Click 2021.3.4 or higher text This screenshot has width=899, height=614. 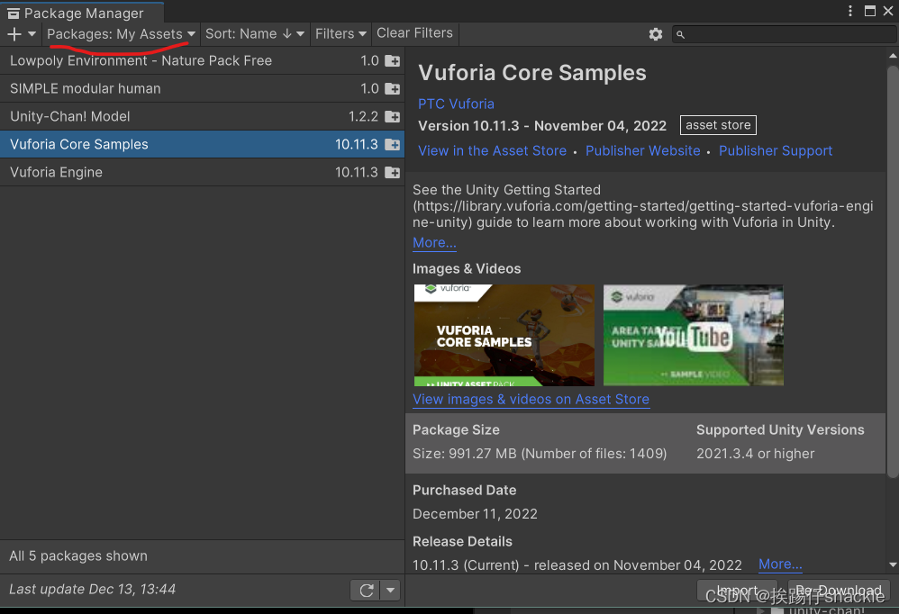pos(755,454)
